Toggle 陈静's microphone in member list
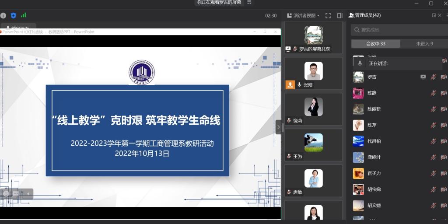Screen dimensions: 448x224 [x=433, y=93]
